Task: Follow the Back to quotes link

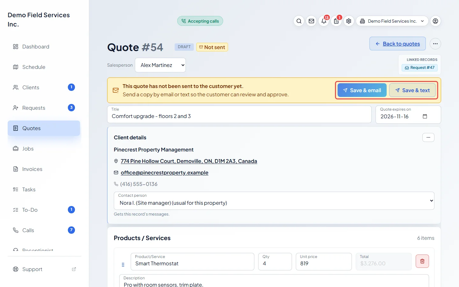Action: click(397, 44)
